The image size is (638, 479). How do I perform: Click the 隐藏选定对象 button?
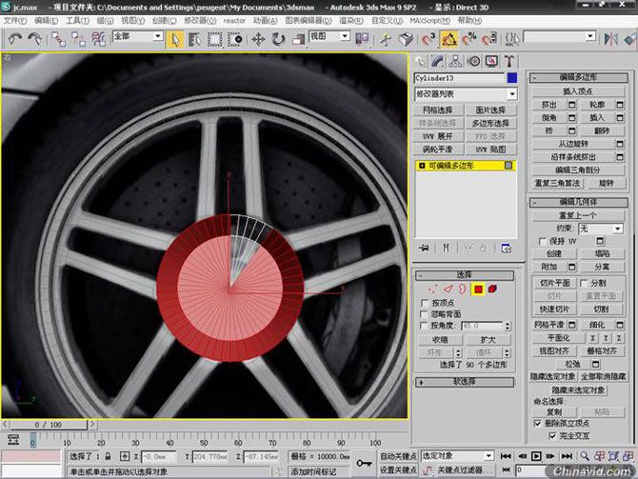tap(552, 377)
